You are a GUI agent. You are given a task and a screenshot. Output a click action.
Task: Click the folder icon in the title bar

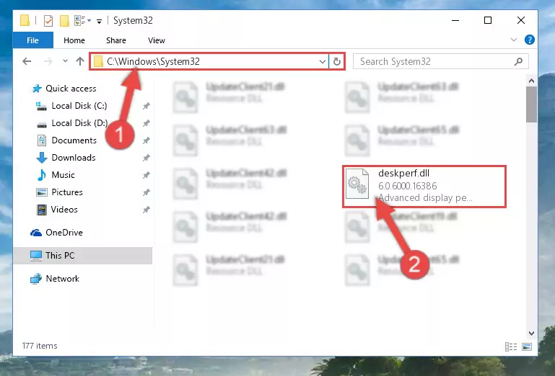25,21
